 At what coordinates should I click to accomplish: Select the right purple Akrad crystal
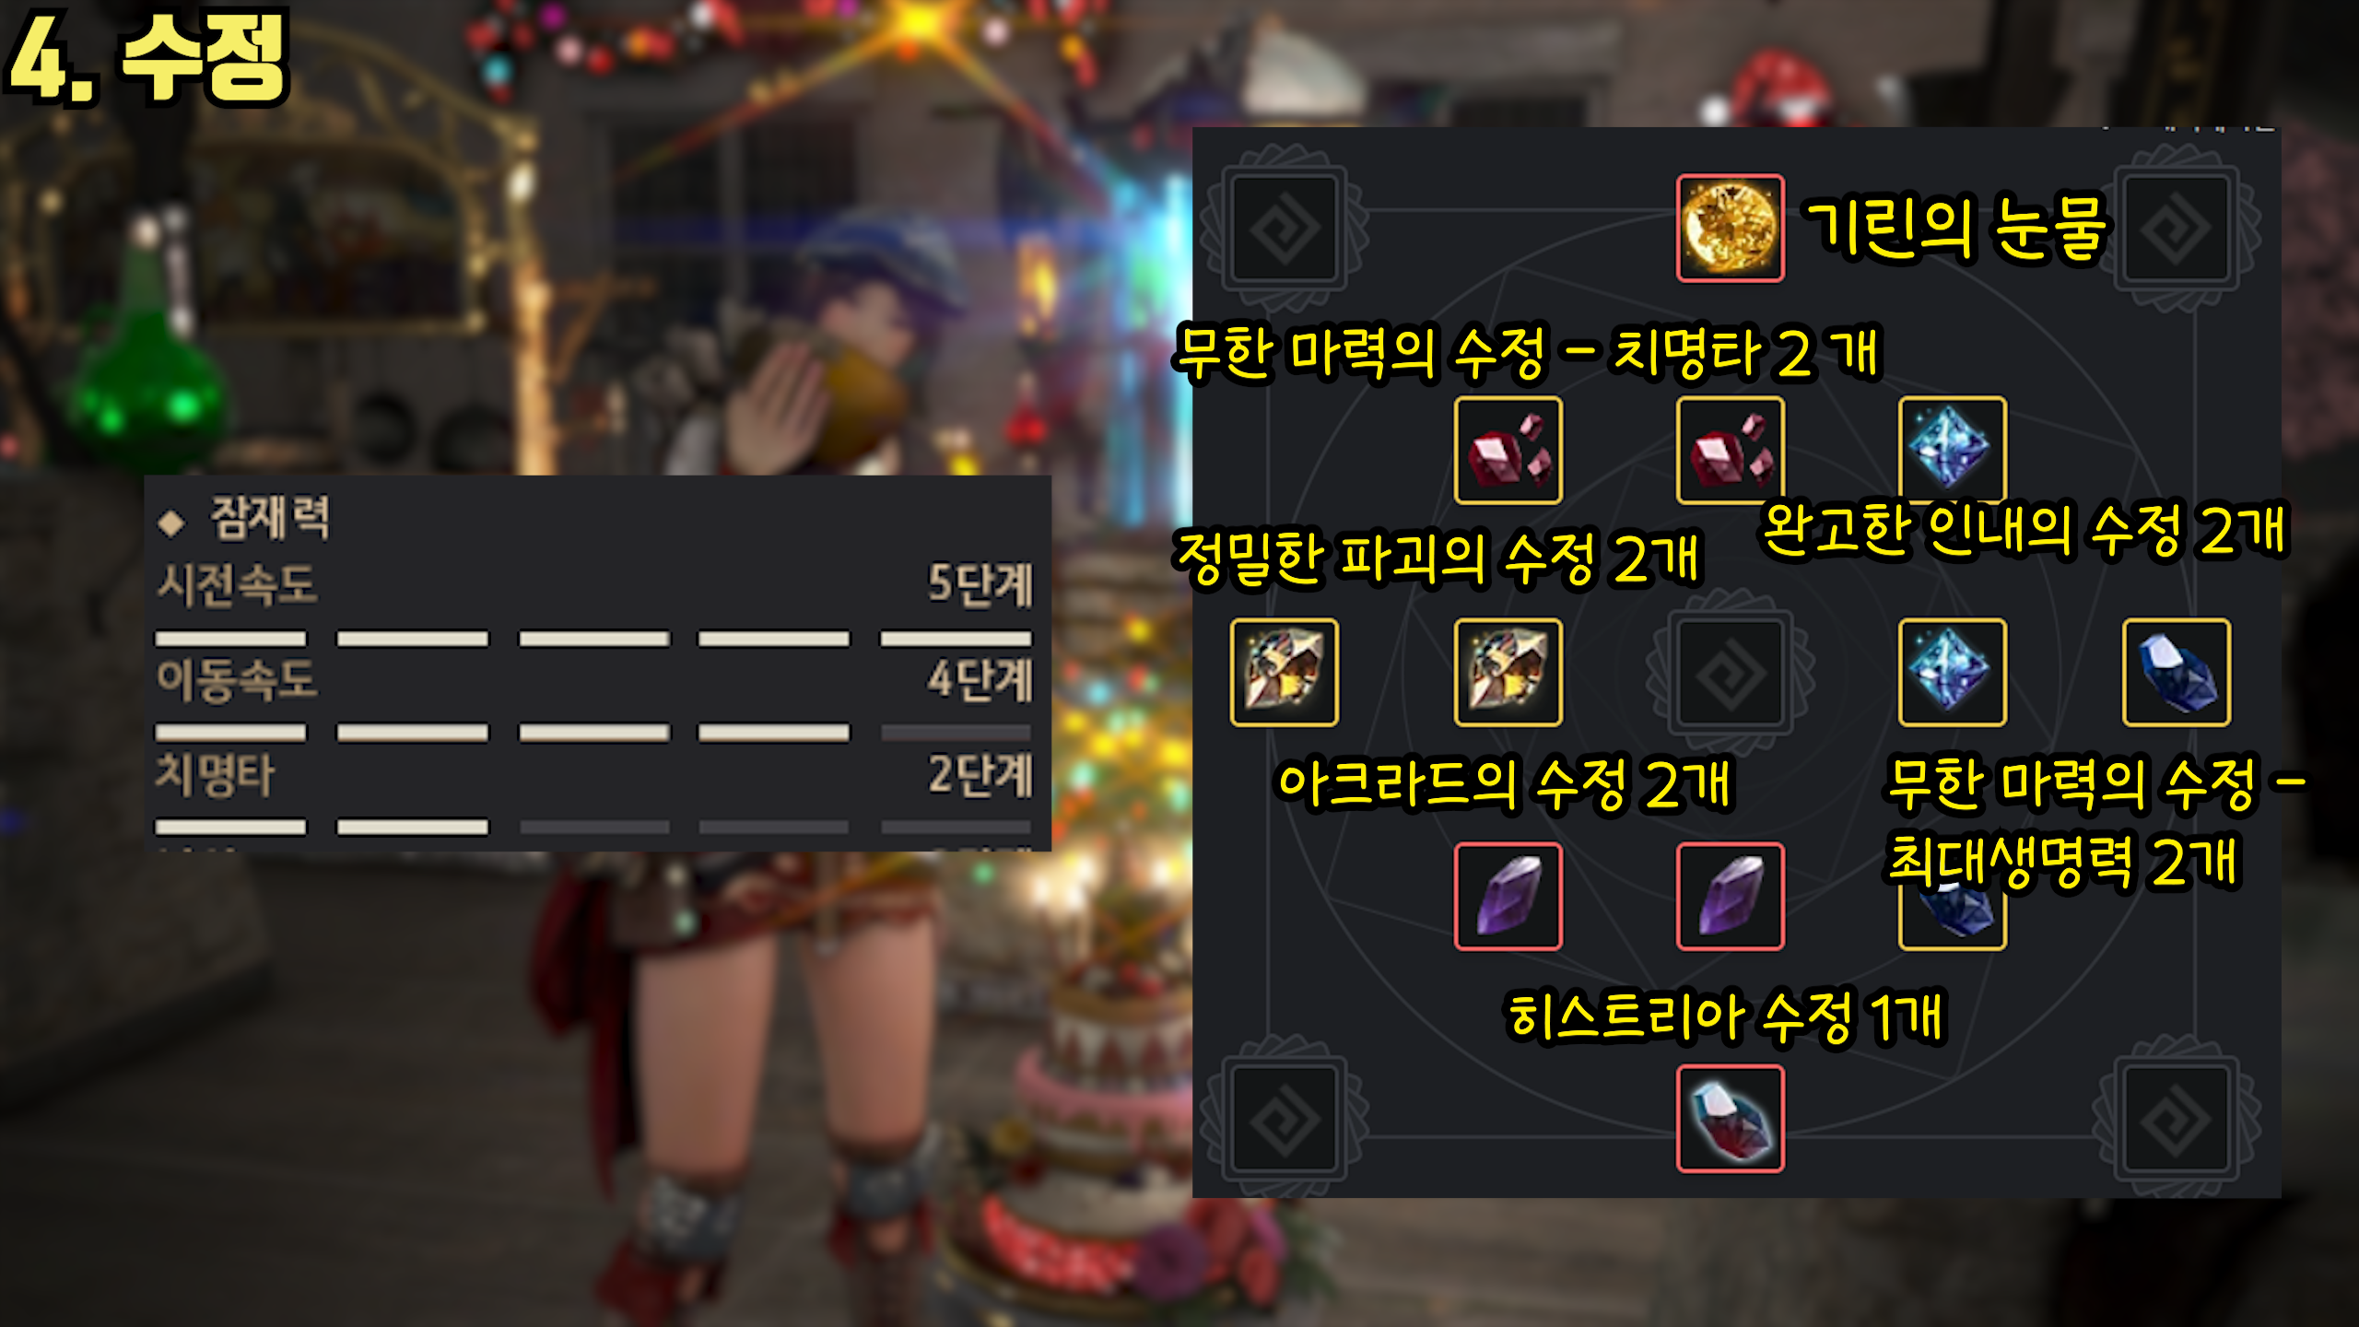coord(1730,896)
